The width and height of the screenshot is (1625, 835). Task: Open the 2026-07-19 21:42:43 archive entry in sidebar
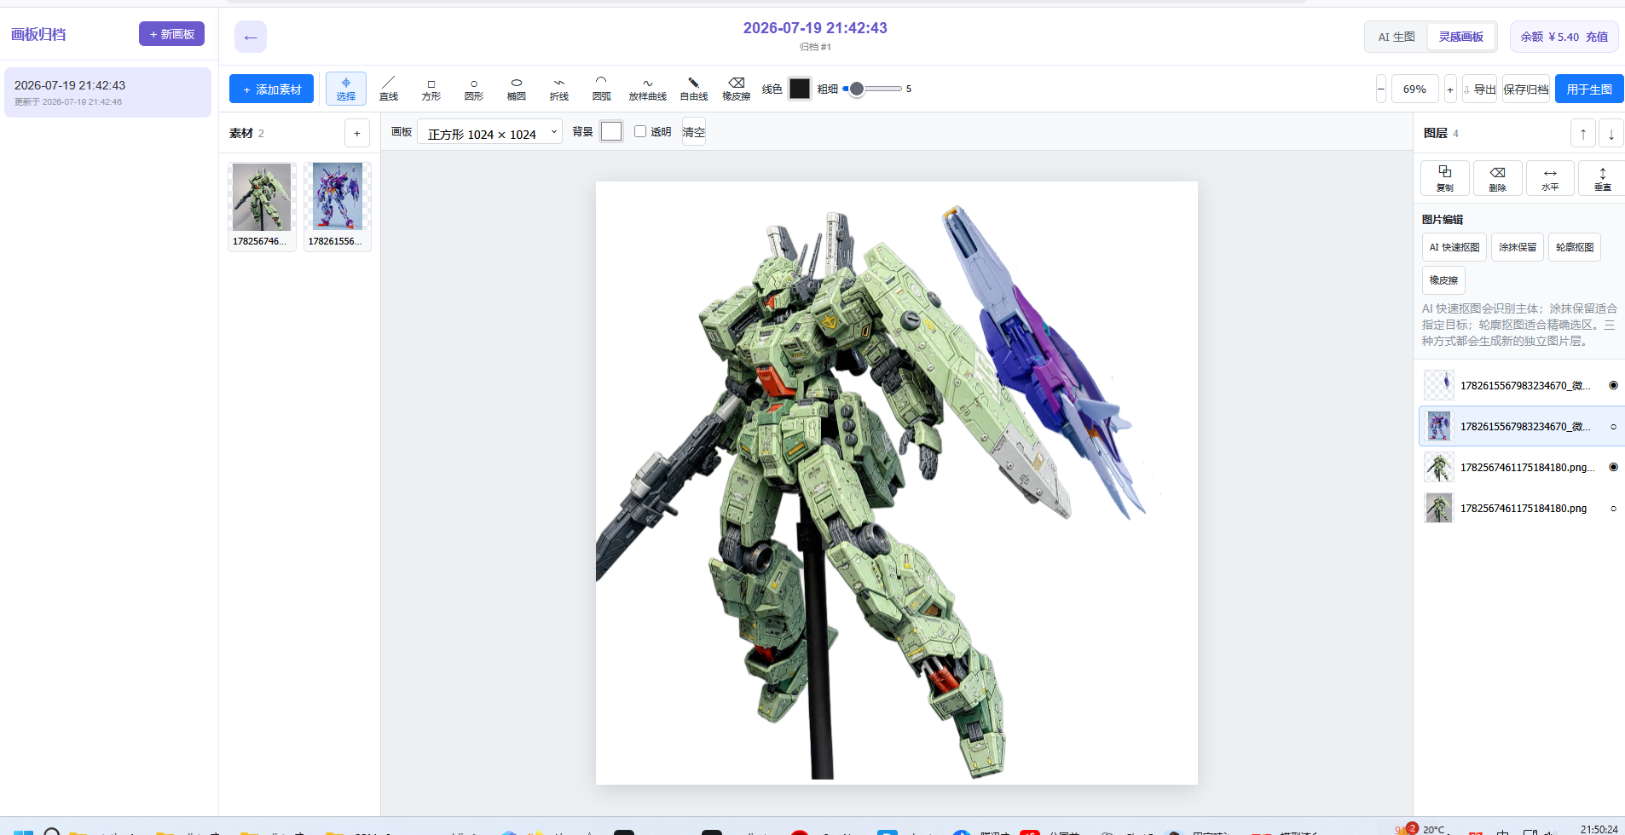click(107, 92)
